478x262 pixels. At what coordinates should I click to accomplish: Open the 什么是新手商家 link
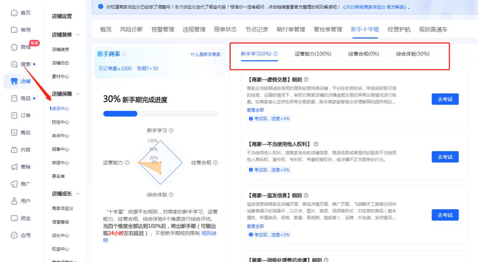point(205,55)
